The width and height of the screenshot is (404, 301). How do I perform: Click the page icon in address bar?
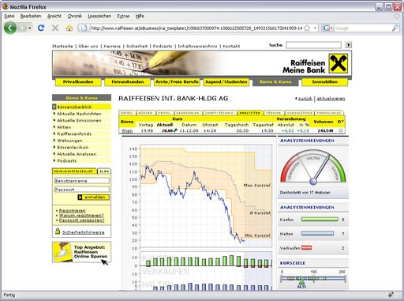(84, 28)
